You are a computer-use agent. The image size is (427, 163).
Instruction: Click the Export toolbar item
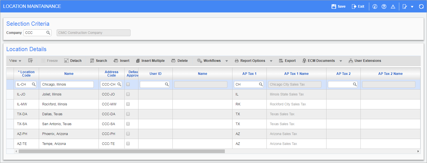point(287,61)
